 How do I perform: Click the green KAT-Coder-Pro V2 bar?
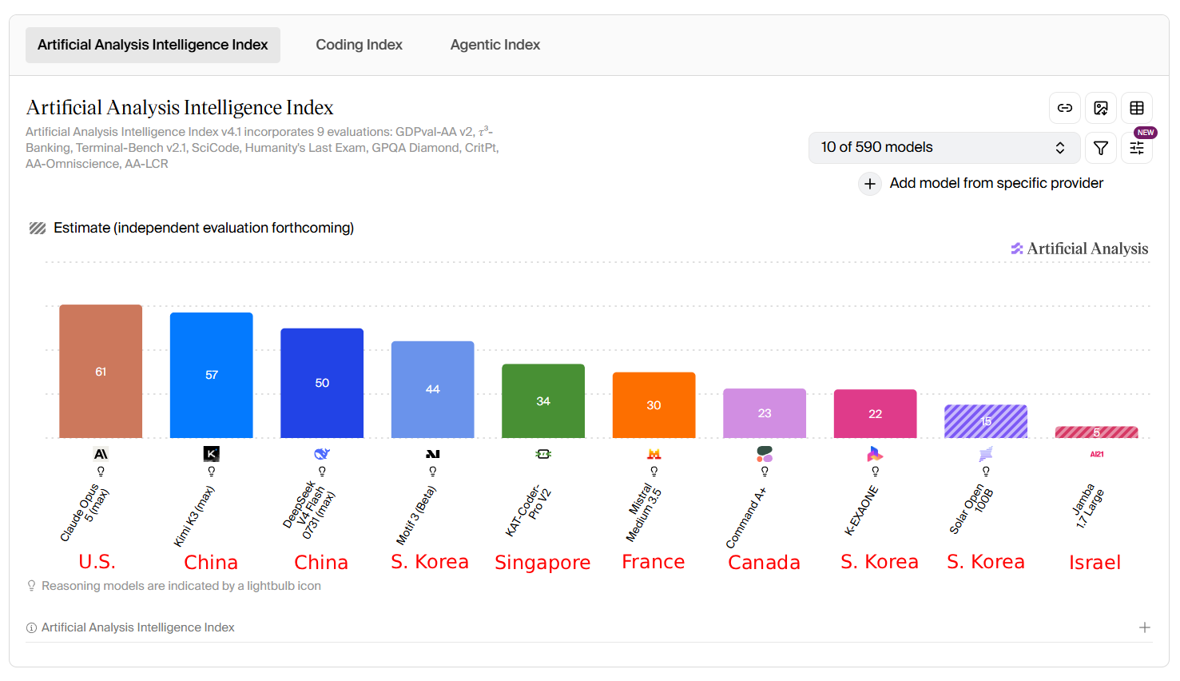click(543, 401)
